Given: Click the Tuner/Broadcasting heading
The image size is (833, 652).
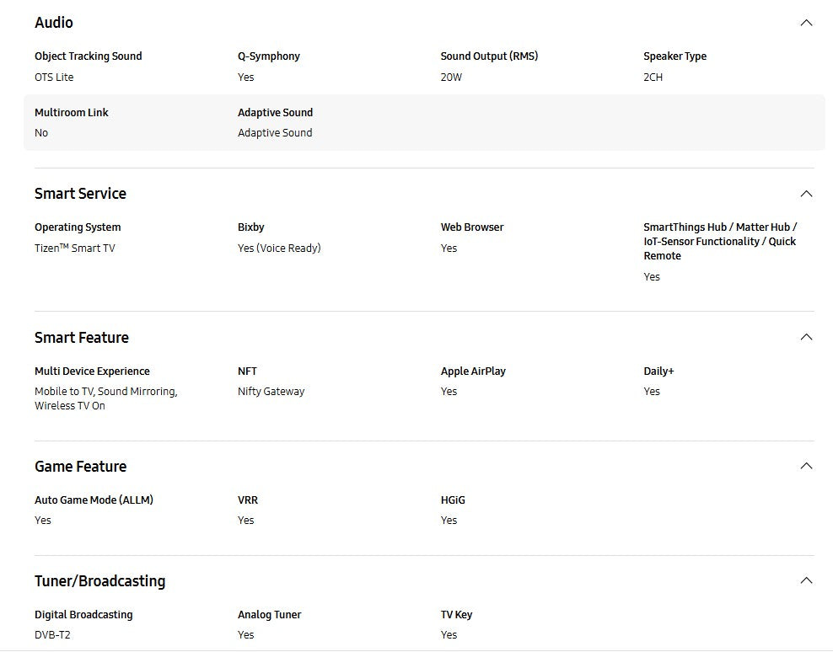Looking at the screenshot, I should point(99,581).
